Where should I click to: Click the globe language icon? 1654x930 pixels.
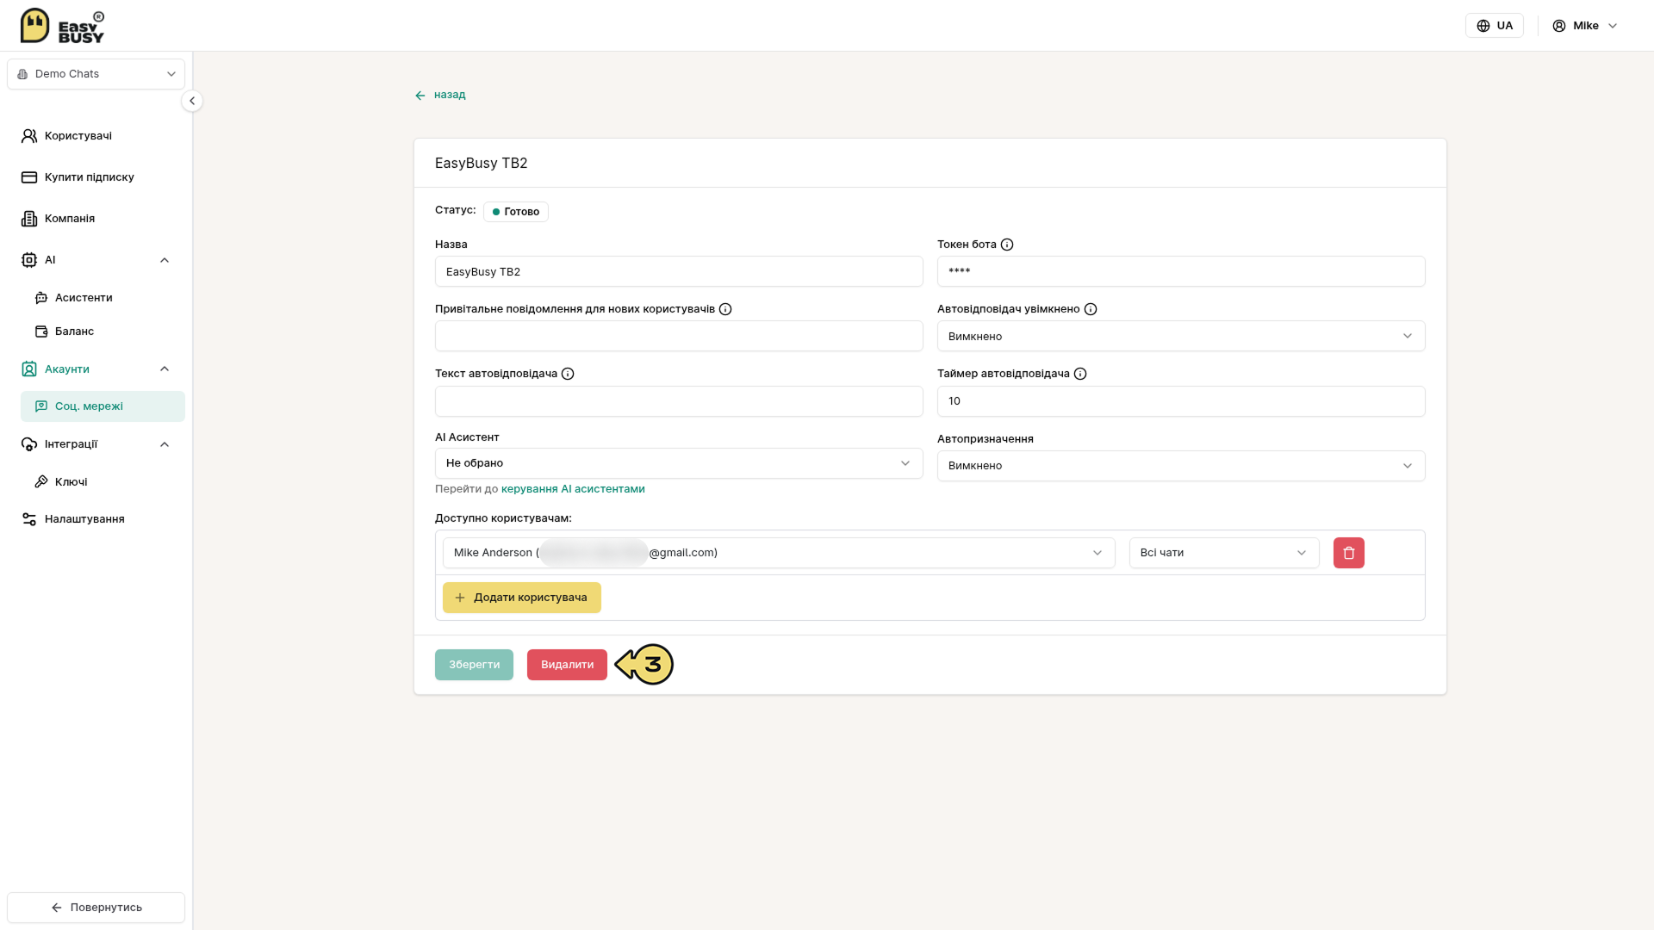(1483, 26)
